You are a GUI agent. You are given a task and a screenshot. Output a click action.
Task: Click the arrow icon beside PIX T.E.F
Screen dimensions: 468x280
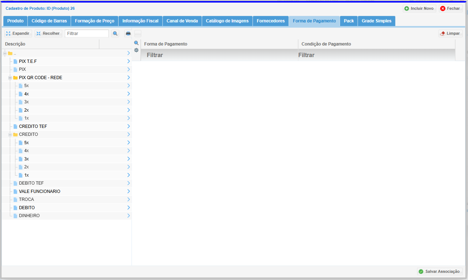coord(129,61)
